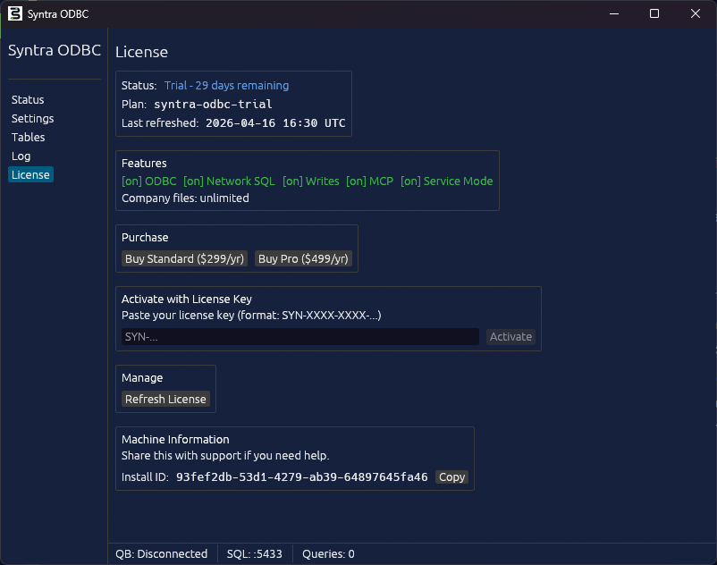Click 'Queries: 0' in status bar
Image resolution: width=717 pixels, height=565 pixels.
coord(328,554)
